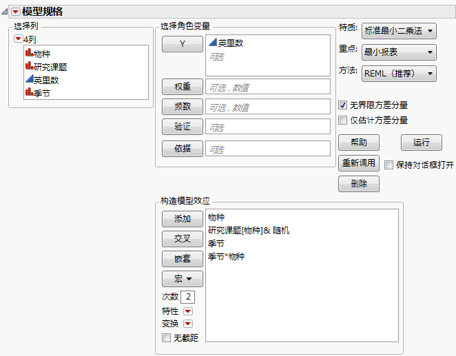Click the 依据 role field

(x=268, y=149)
